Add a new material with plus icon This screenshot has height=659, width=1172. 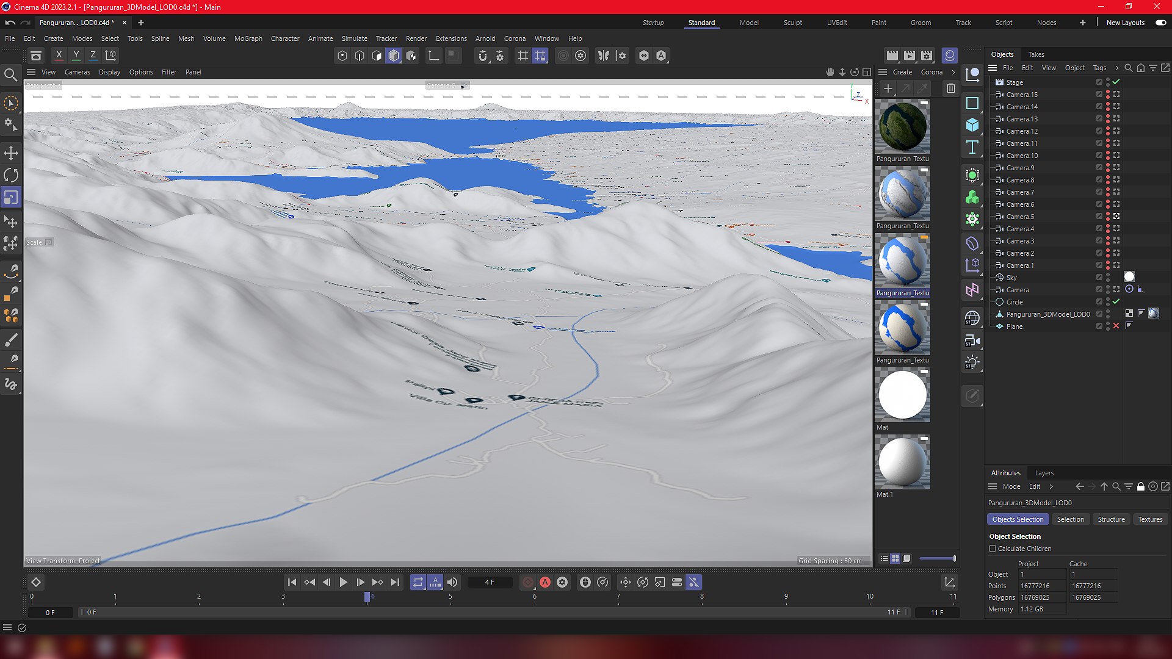(888, 88)
